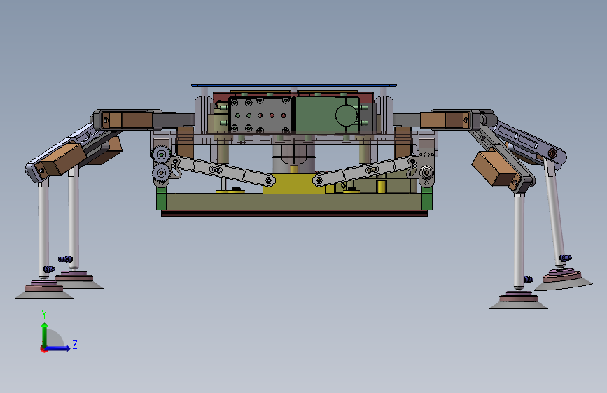Select the gray block with colored screws
Viewport: 607px width, 393px height.
tap(260, 115)
